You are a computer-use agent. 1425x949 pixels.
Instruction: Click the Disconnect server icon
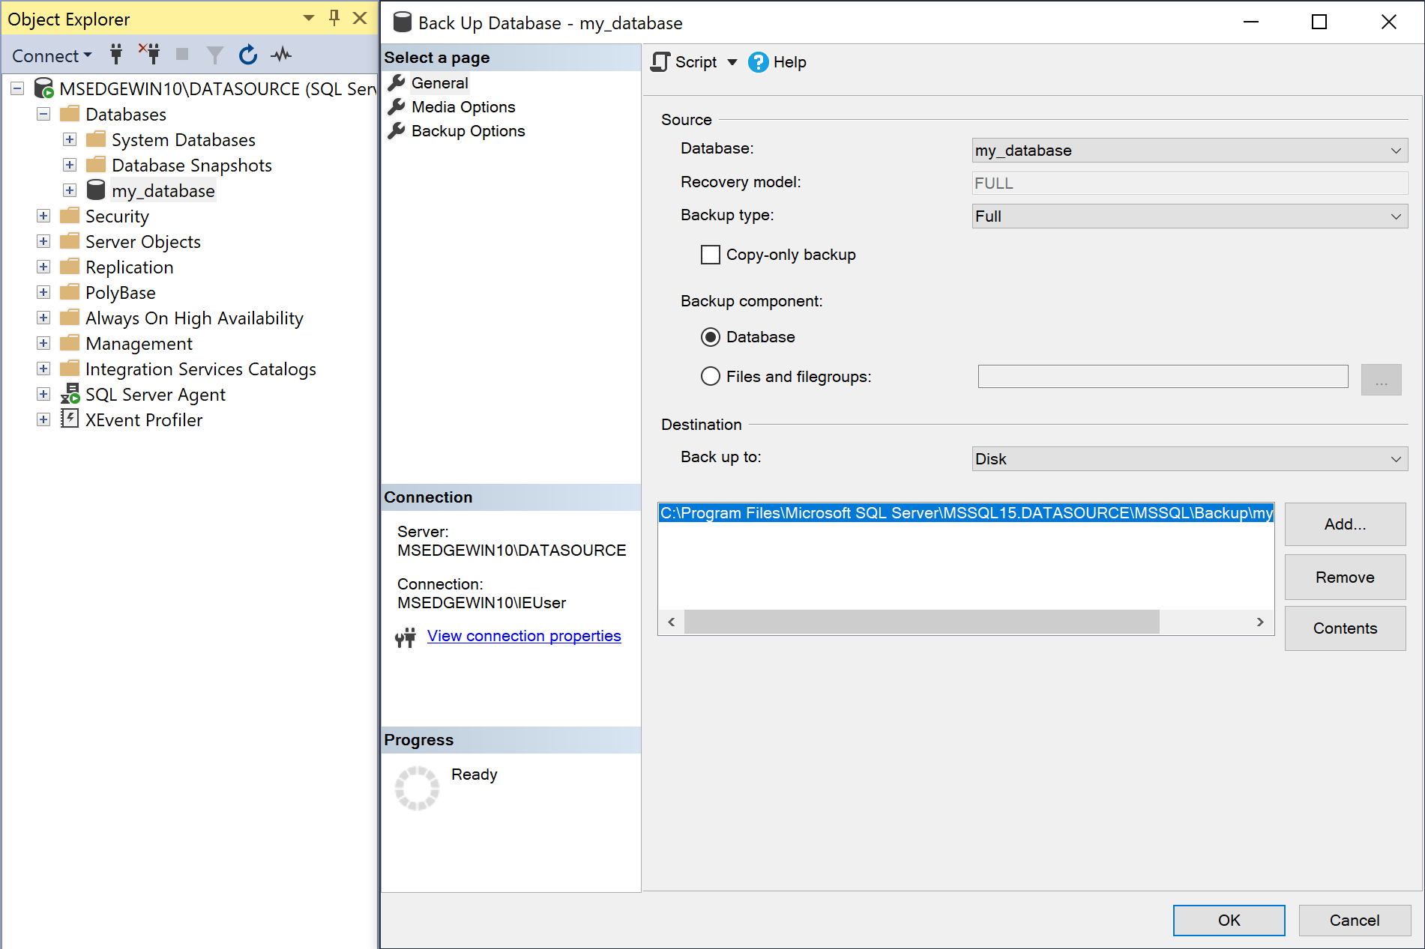click(150, 54)
